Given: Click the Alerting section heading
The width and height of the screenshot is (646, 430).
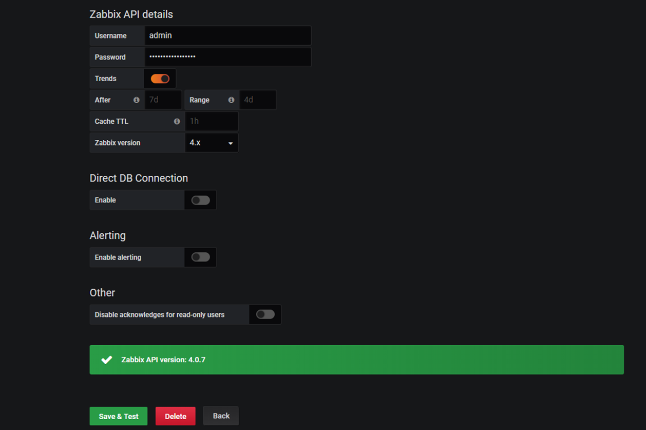Looking at the screenshot, I should tap(107, 235).
